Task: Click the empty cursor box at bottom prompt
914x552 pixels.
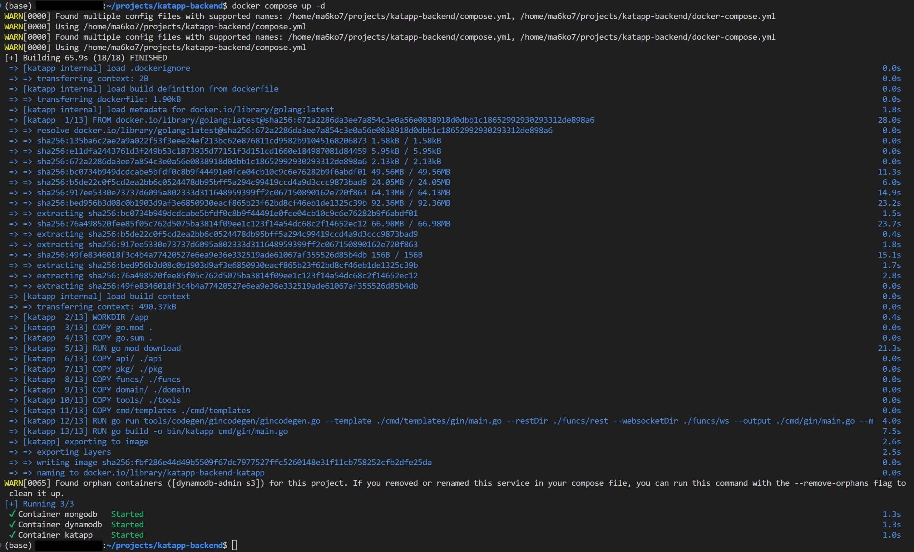Action: pos(235,545)
